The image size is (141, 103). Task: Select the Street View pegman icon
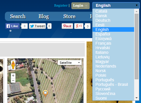click(x=13, y=65)
